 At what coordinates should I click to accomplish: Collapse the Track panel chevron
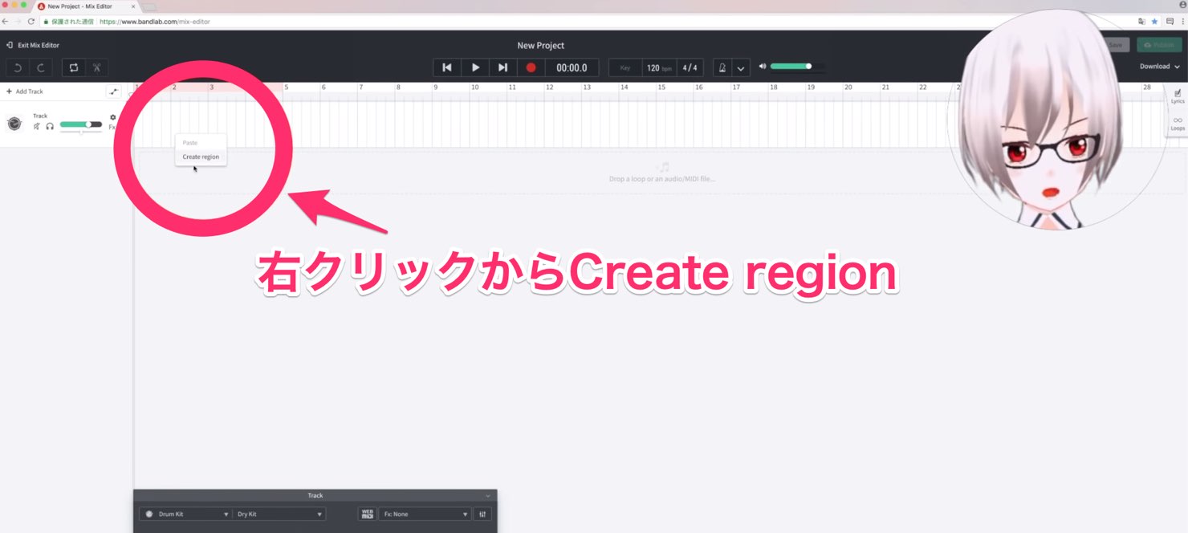[487, 496]
